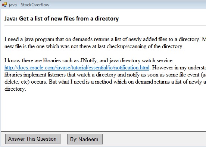This screenshot has width=206, height=147.
Task: Click the words 'java directory watch service'
Action: point(141,60)
